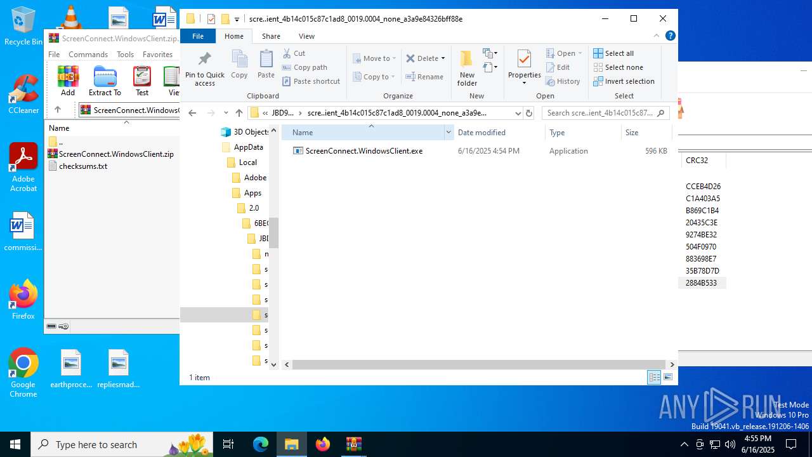Collapse the ribbon with chevron
The image size is (812, 457).
[x=657, y=36]
